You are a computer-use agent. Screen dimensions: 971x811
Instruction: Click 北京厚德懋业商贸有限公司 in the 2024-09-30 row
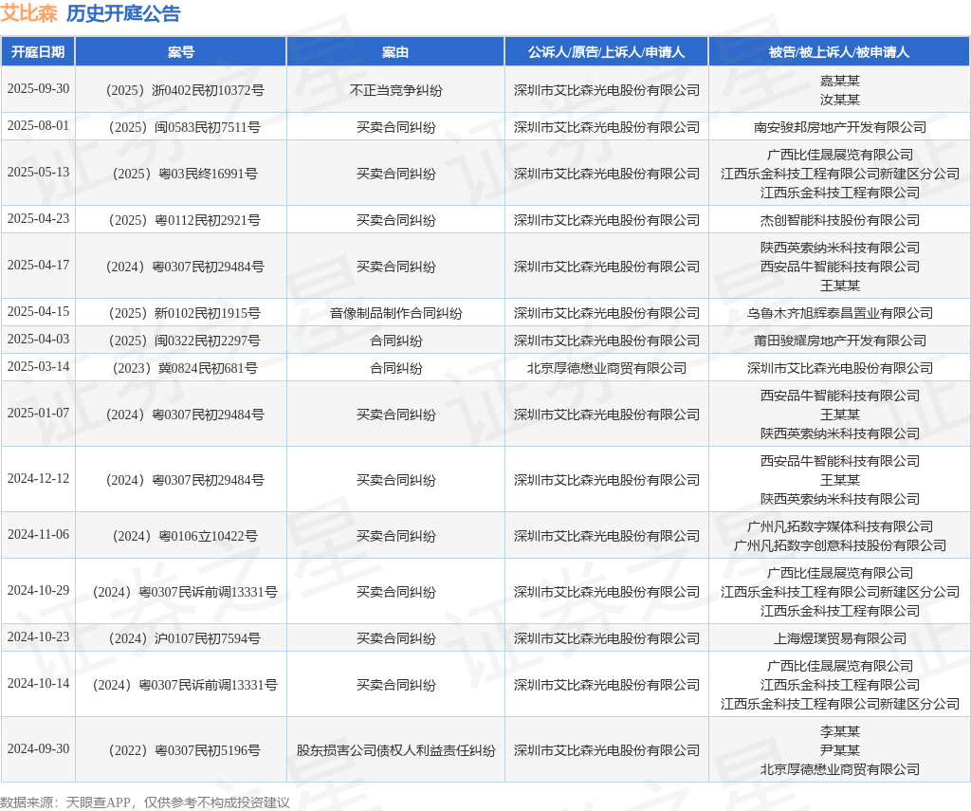840,769
